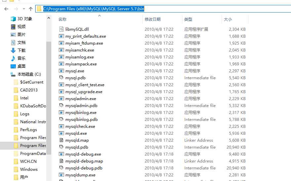Screen dimensions: 291x181
Task: Click 2010/4/8 17:18 date of mysqld-debug.exe
Action: click(159, 154)
